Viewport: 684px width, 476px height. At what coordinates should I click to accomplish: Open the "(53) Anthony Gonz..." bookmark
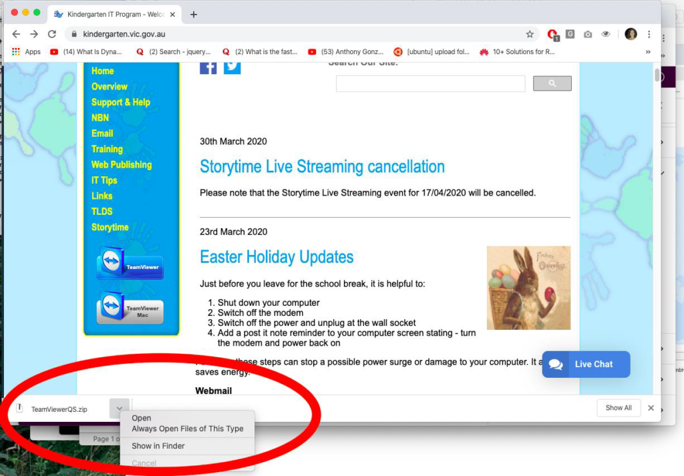coord(346,51)
